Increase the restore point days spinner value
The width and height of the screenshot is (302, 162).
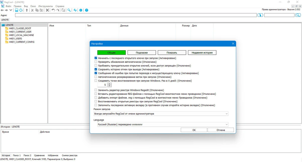(x=109, y=84)
